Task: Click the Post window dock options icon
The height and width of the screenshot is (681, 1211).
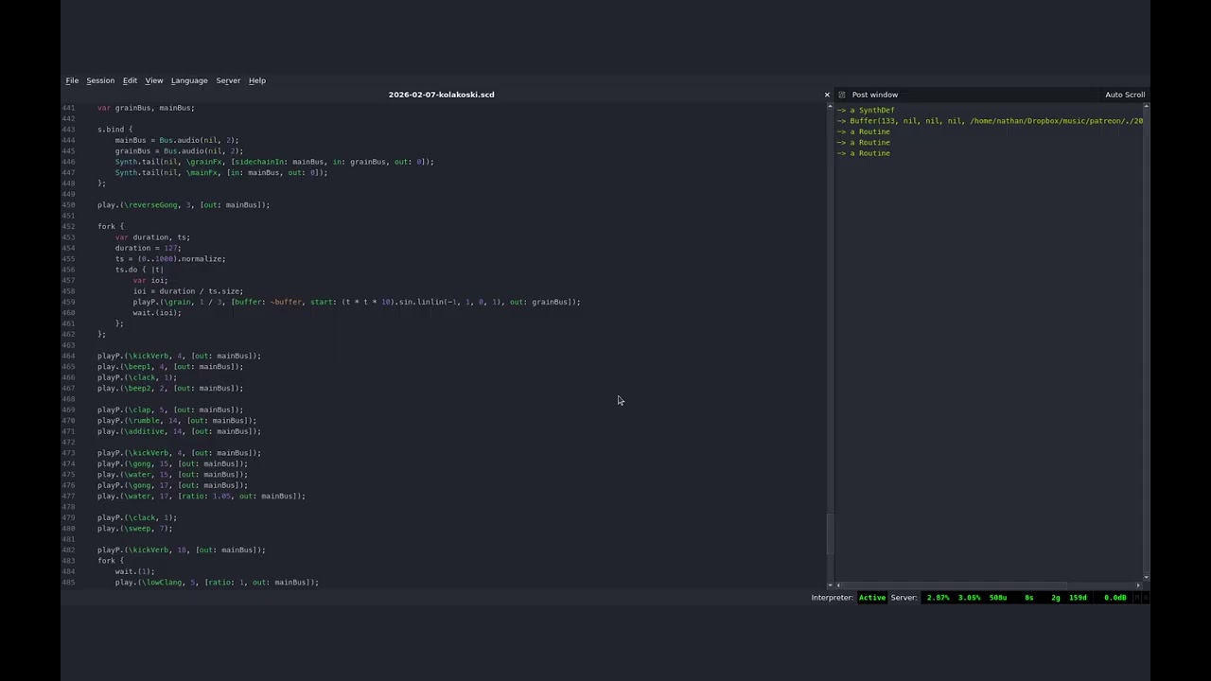Action: (x=842, y=95)
